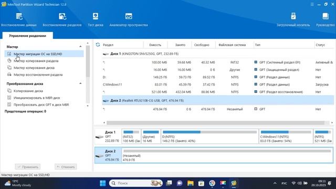This screenshot has height=189, width=336.
Task: Select the Управление разделами tab
Action: 28,36
